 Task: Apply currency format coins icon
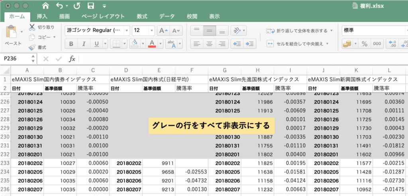(x=347, y=44)
